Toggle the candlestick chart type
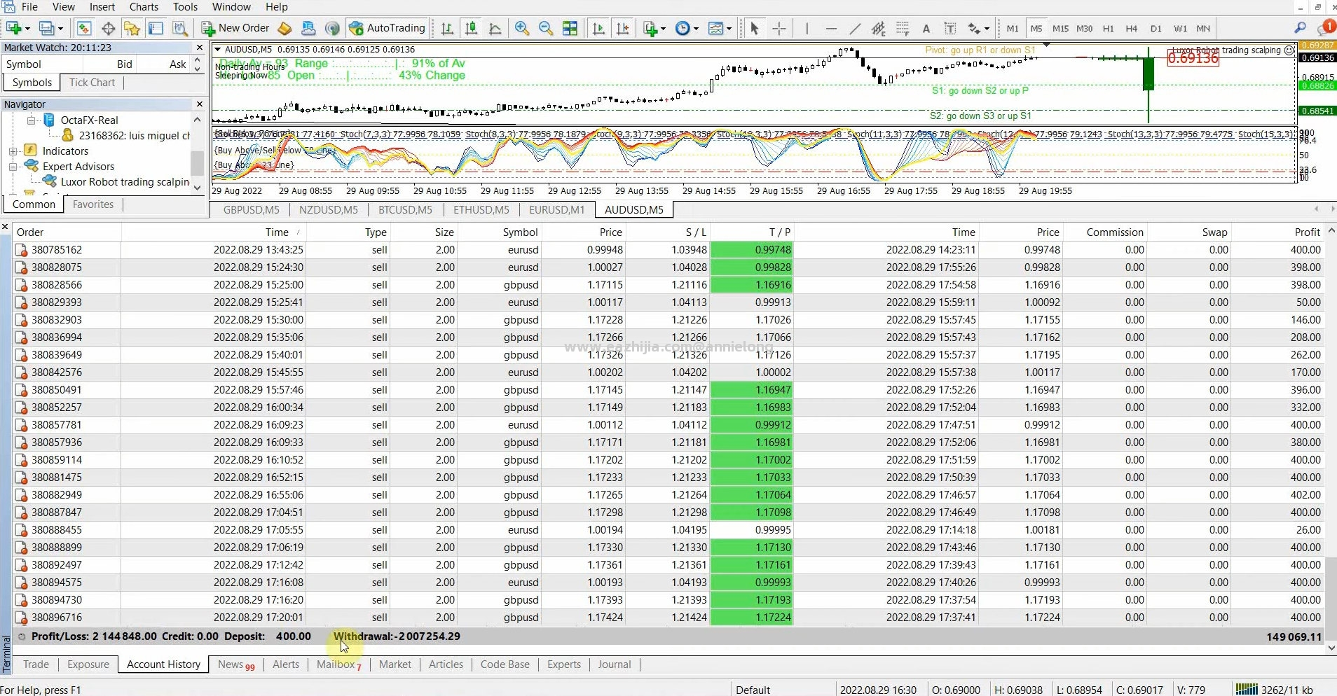The image size is (1337, 696). (472, 29)
